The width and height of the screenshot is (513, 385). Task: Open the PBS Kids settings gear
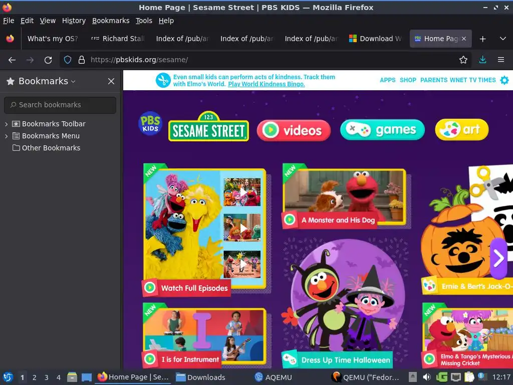tap(504, 80)
